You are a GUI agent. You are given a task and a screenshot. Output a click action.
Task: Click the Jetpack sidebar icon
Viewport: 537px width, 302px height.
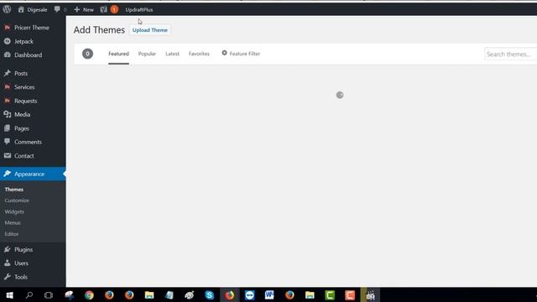click(8, 41)
